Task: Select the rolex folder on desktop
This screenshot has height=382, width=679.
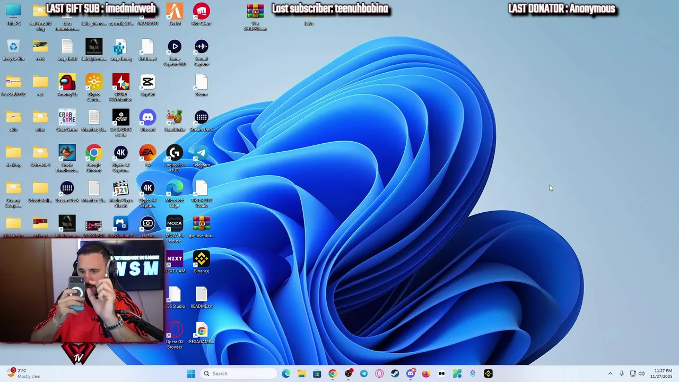Action: point(40,121)
